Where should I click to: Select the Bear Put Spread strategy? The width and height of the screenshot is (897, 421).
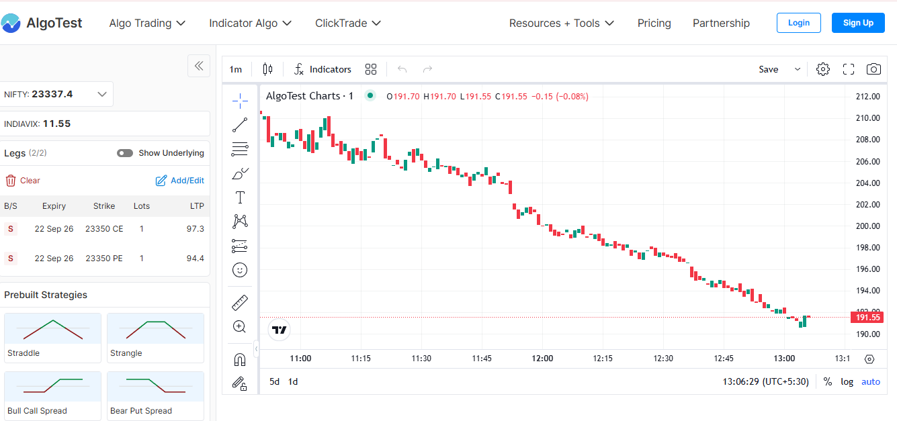(x=155, y=396)
